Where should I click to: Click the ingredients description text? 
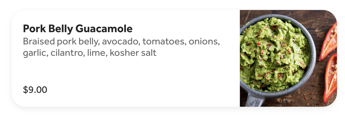(x=121, y=47)
